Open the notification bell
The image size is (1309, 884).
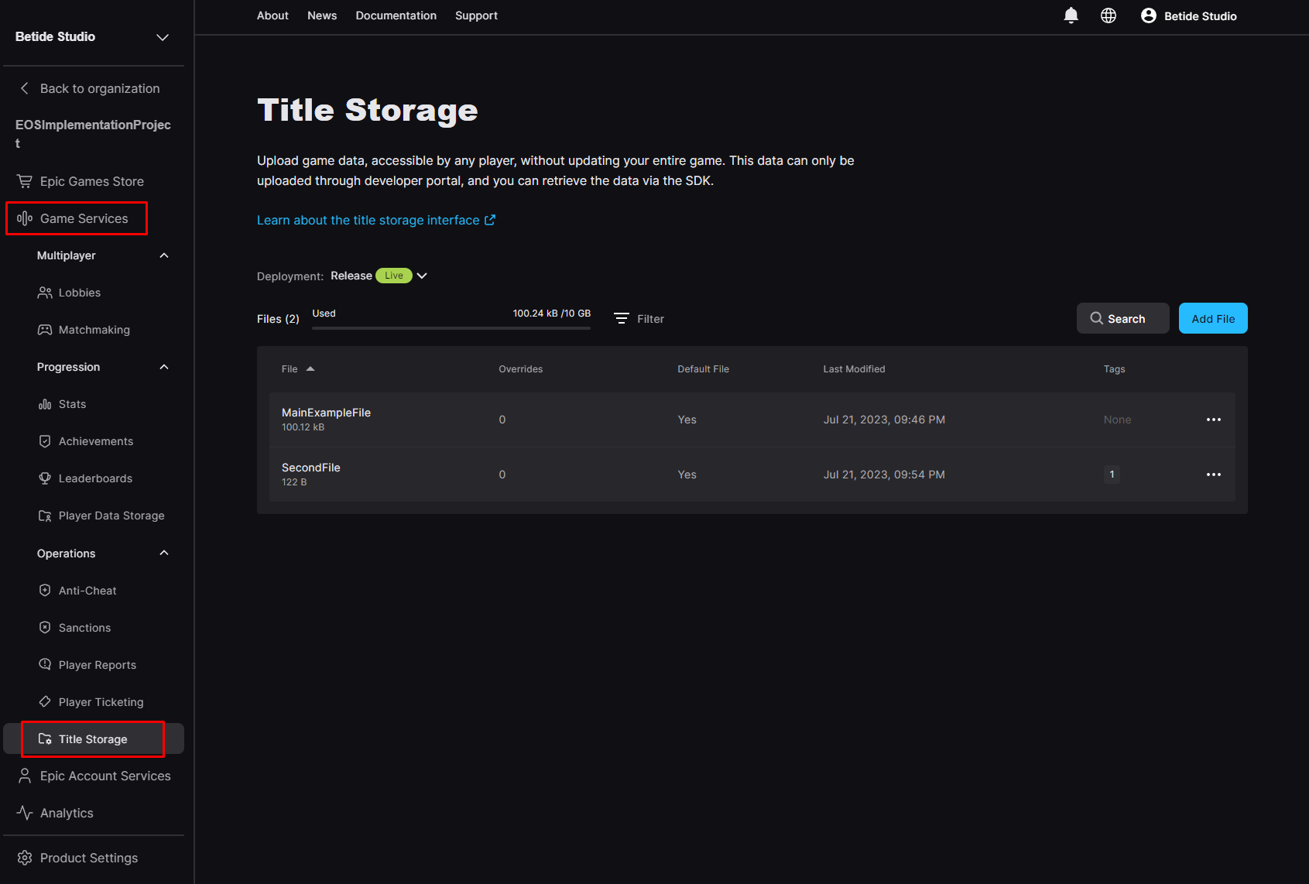tap(1071, 15)
